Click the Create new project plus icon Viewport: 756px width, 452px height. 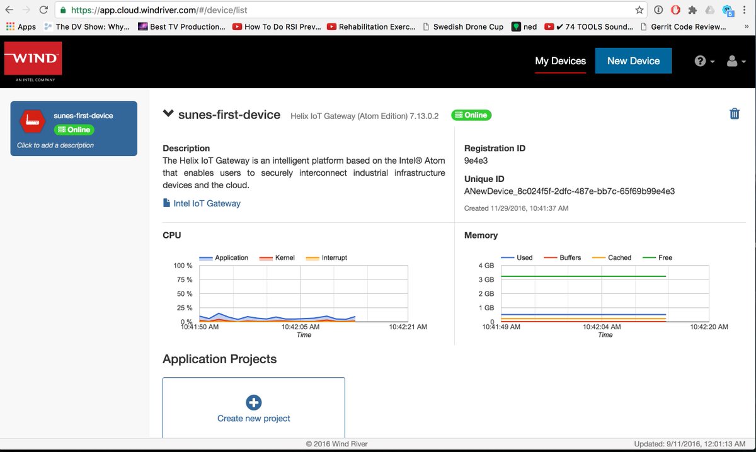point(254,403)
